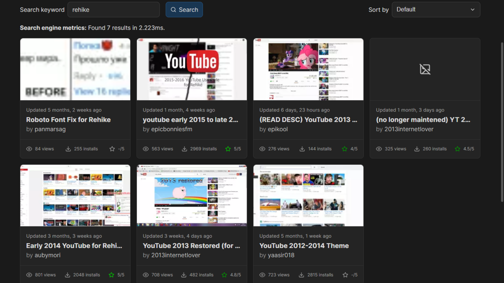Open the youtube early 2015 to late style

pyautogui.click(x=191, y=119)
